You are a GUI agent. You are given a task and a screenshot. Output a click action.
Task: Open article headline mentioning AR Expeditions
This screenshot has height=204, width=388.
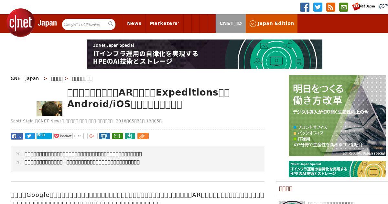(x=148, y=98)
